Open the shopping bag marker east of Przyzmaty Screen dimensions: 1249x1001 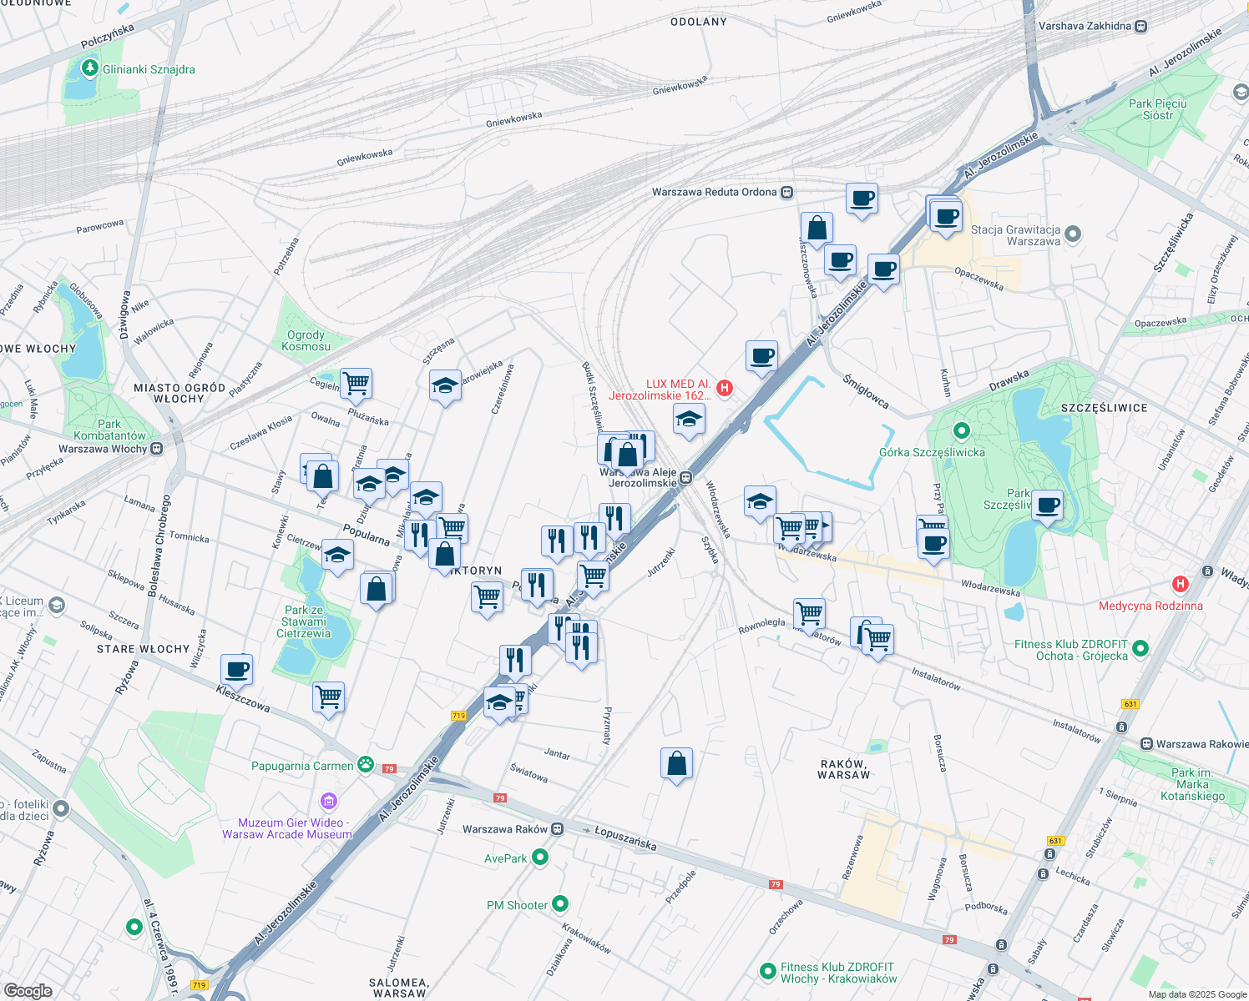pos(677,765)
